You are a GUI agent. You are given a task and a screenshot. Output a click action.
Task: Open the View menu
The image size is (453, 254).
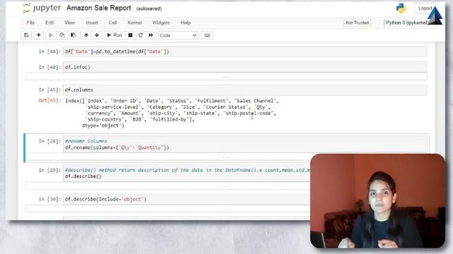coord(69,23)
